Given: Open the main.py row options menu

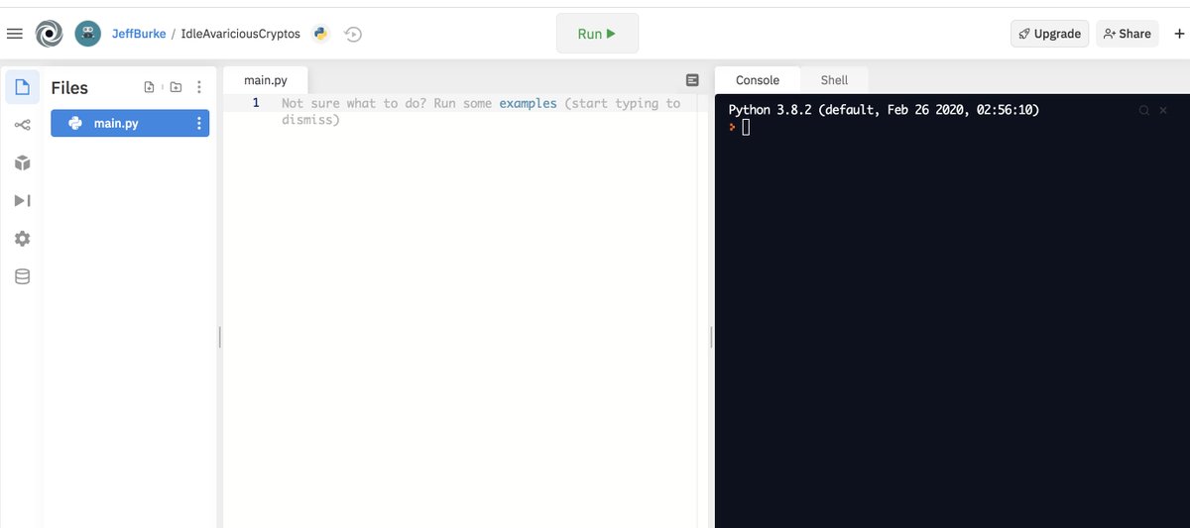Looking at the screenshot, I should [199, 124].
